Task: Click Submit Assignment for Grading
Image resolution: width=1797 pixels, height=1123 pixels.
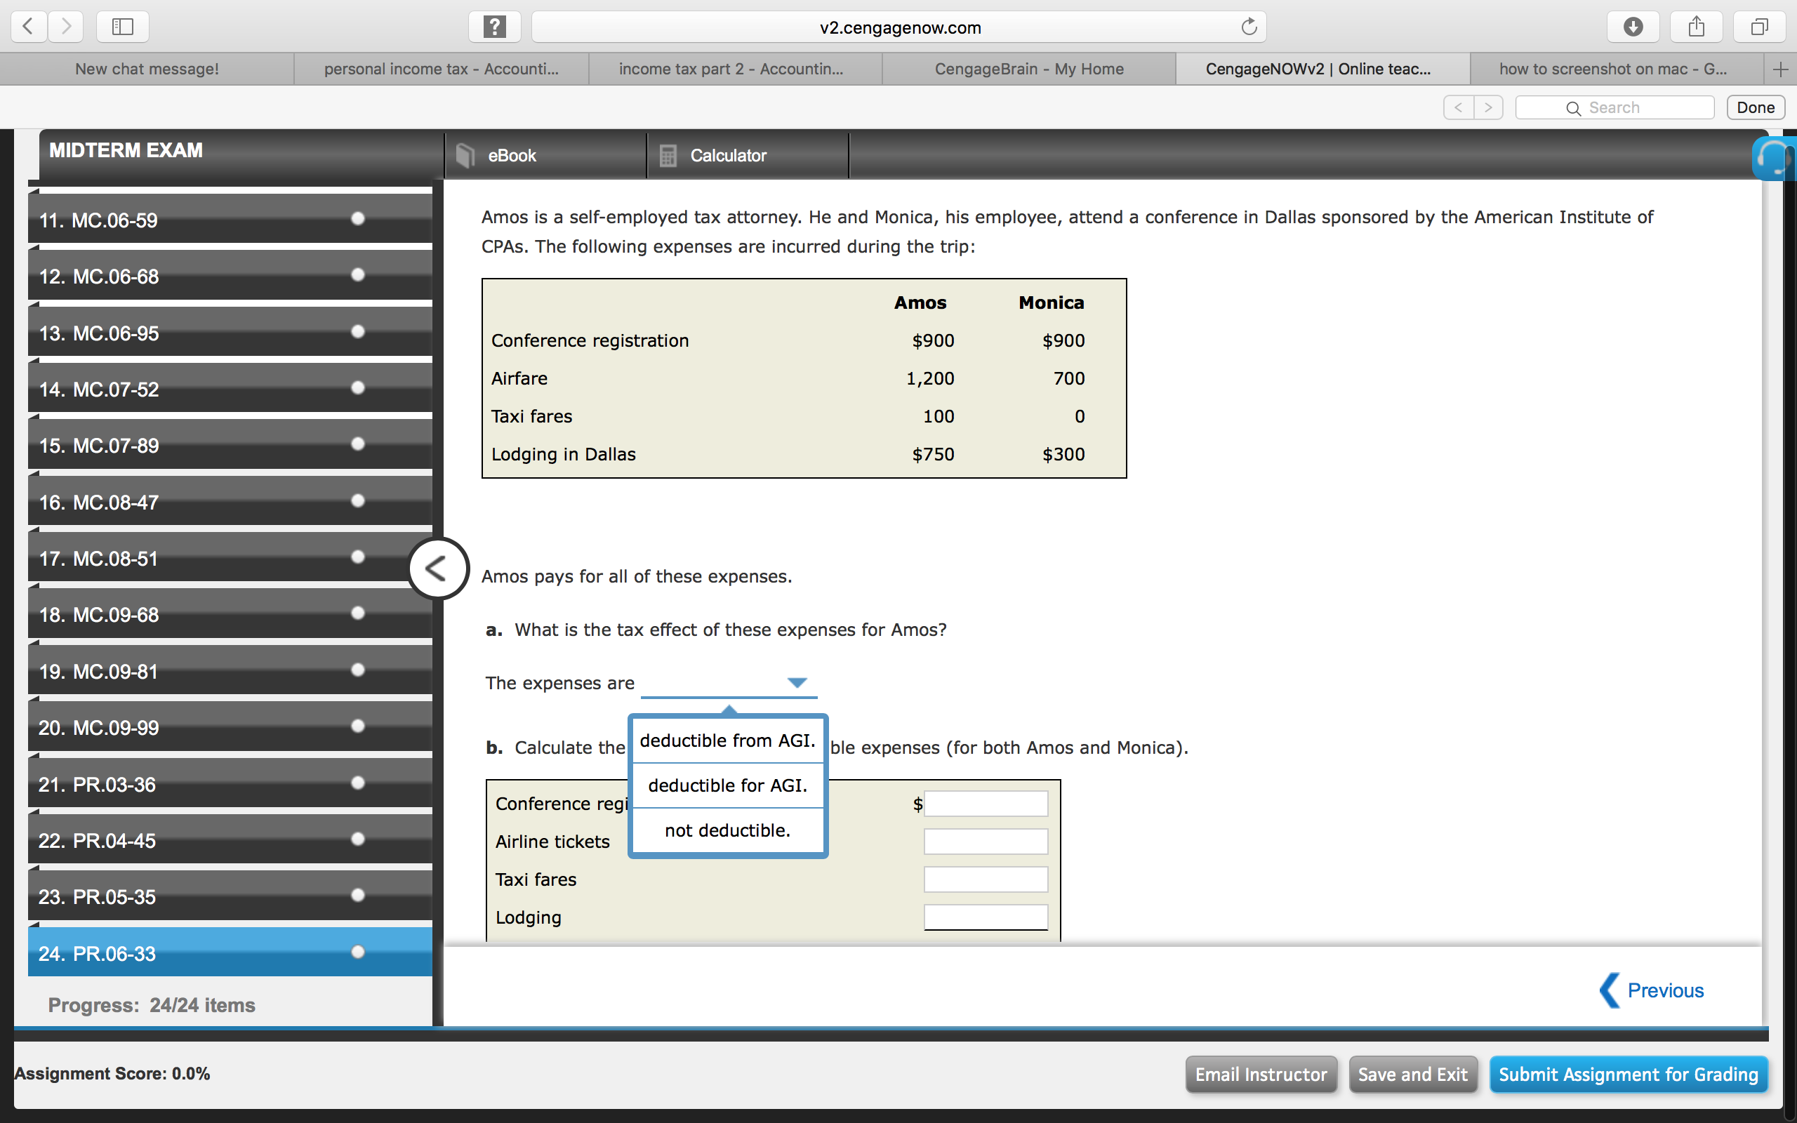Action: coord(1629,1074)
